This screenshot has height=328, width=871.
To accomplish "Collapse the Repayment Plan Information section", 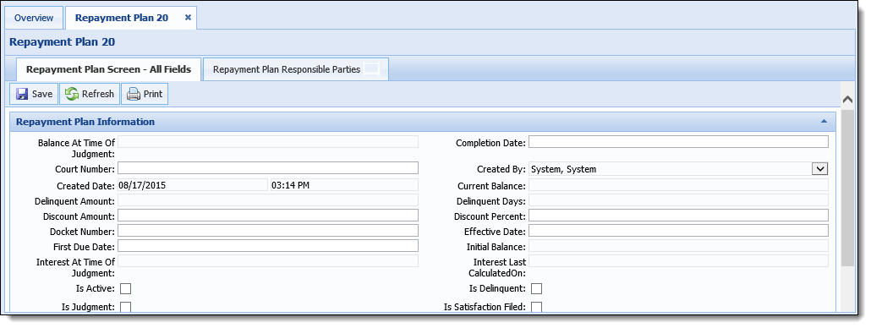I will tap(824, 122).
